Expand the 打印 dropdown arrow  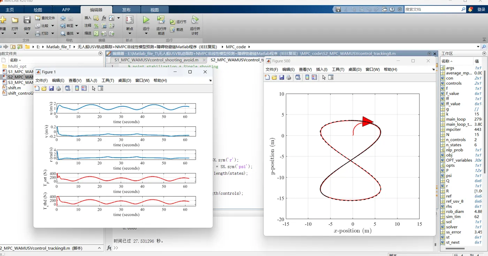53,34
